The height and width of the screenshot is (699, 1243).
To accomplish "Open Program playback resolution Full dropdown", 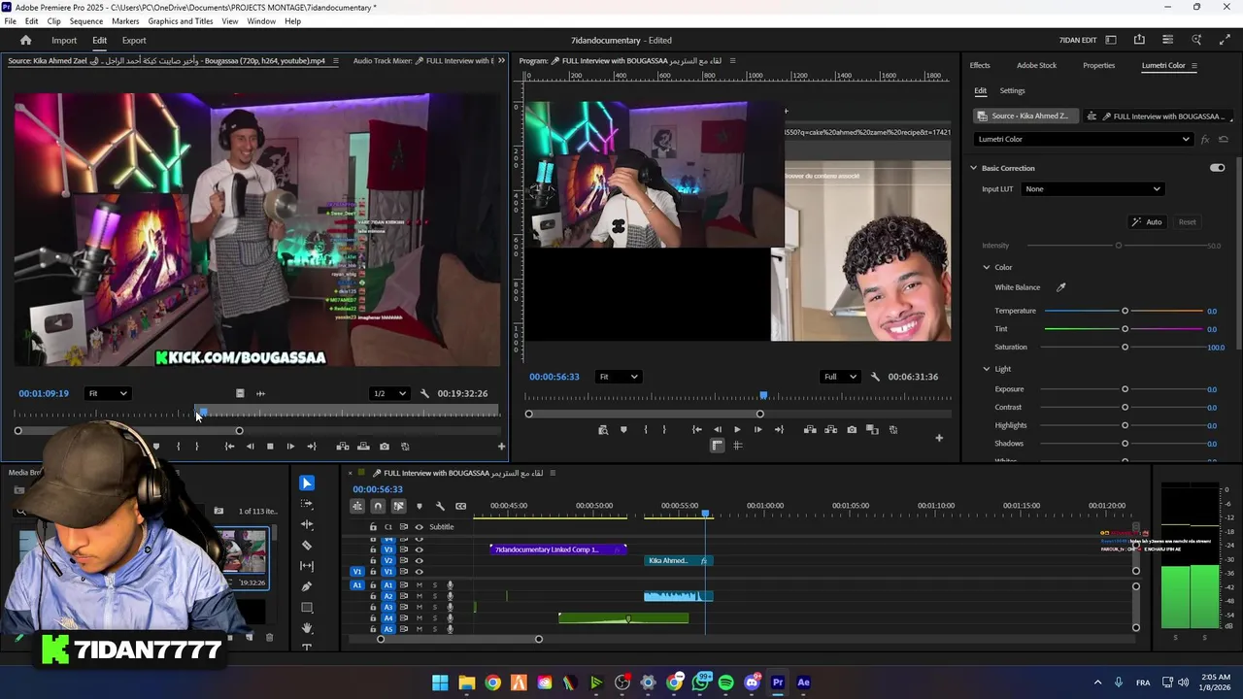I will tap(840, 377).
